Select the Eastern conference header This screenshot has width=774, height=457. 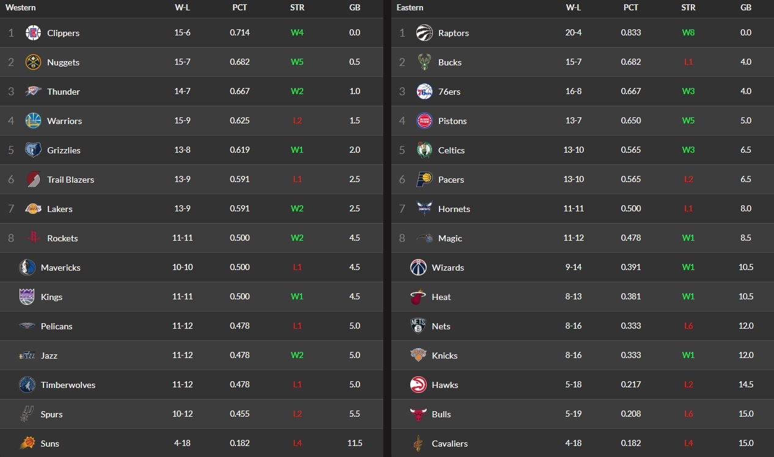410,8
